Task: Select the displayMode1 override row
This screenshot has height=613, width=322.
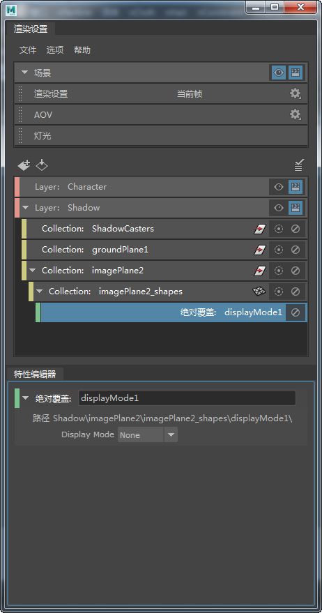Action: 171,312
